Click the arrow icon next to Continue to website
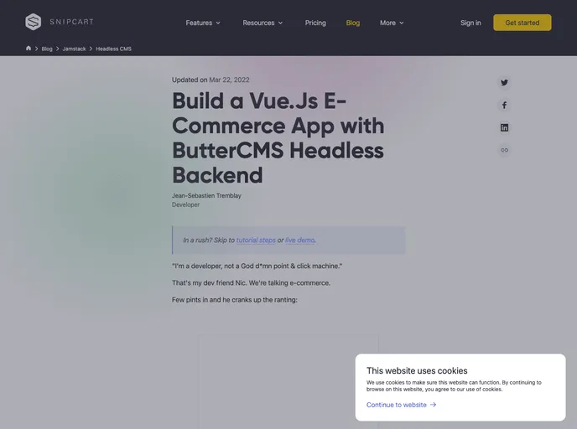The image size is (577, 429). click(433, 405)
